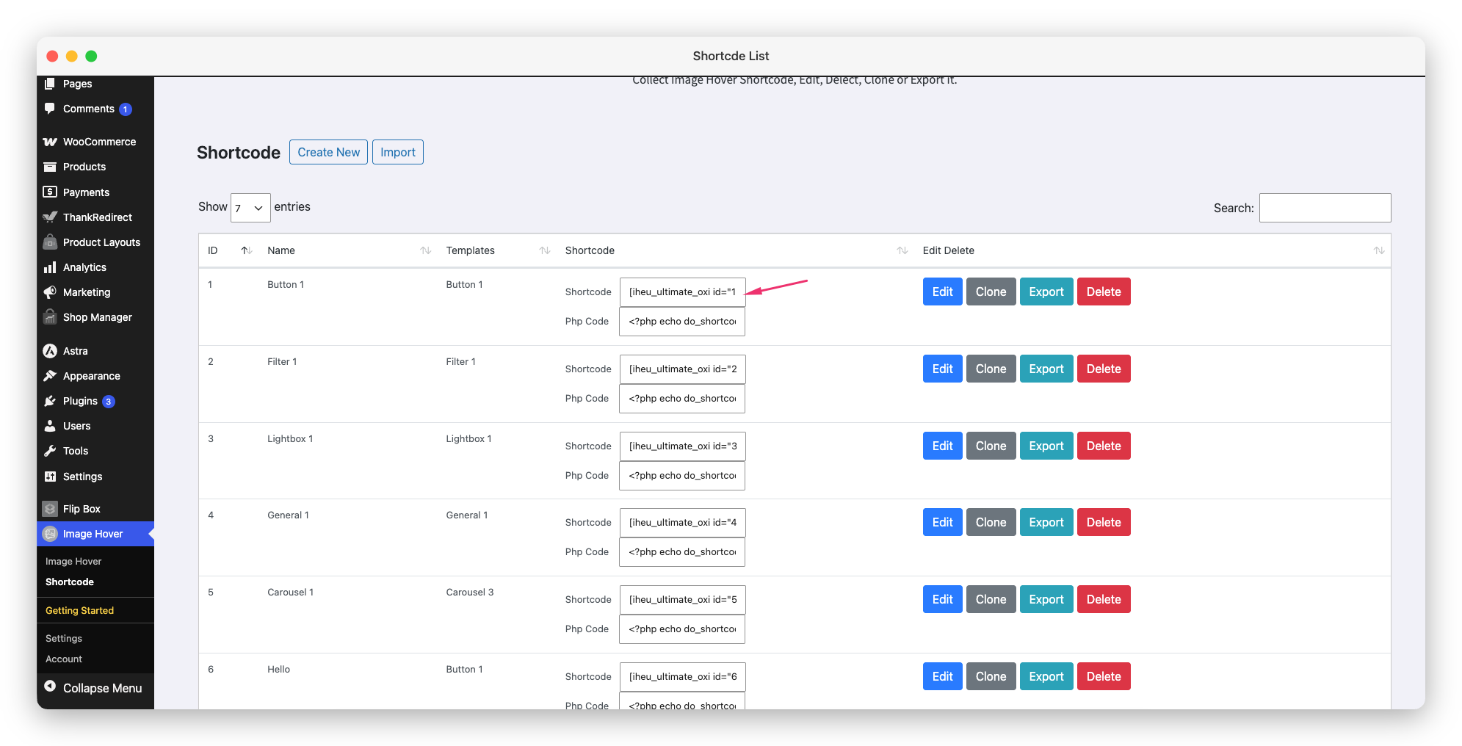Click the Astra logo icon
This screenshot has width=1462, height=746.
pyautogui.click(x=50, y=351)
